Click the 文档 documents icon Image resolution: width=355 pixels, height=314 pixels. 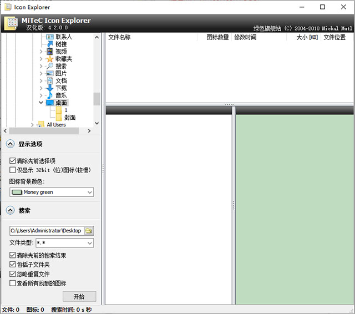pos(50,81)
